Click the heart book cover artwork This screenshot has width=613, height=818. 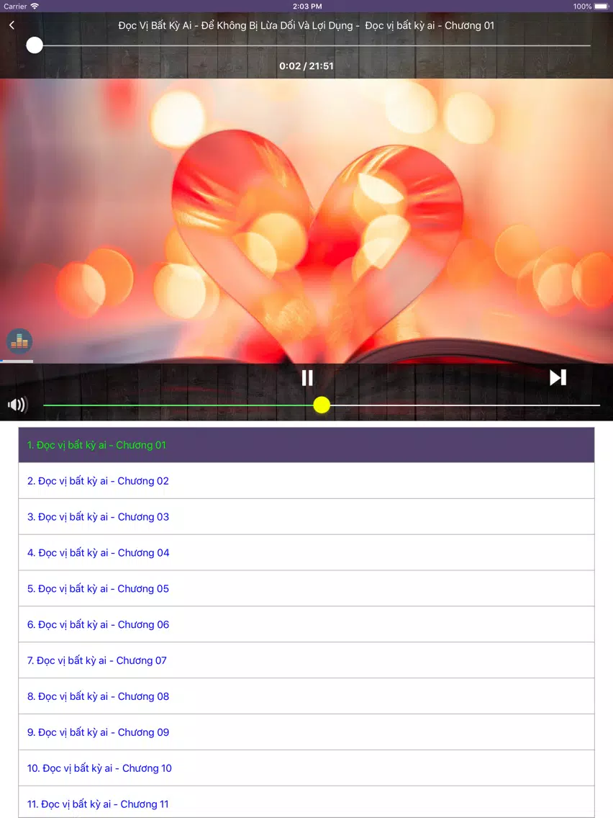coord(306,220)
